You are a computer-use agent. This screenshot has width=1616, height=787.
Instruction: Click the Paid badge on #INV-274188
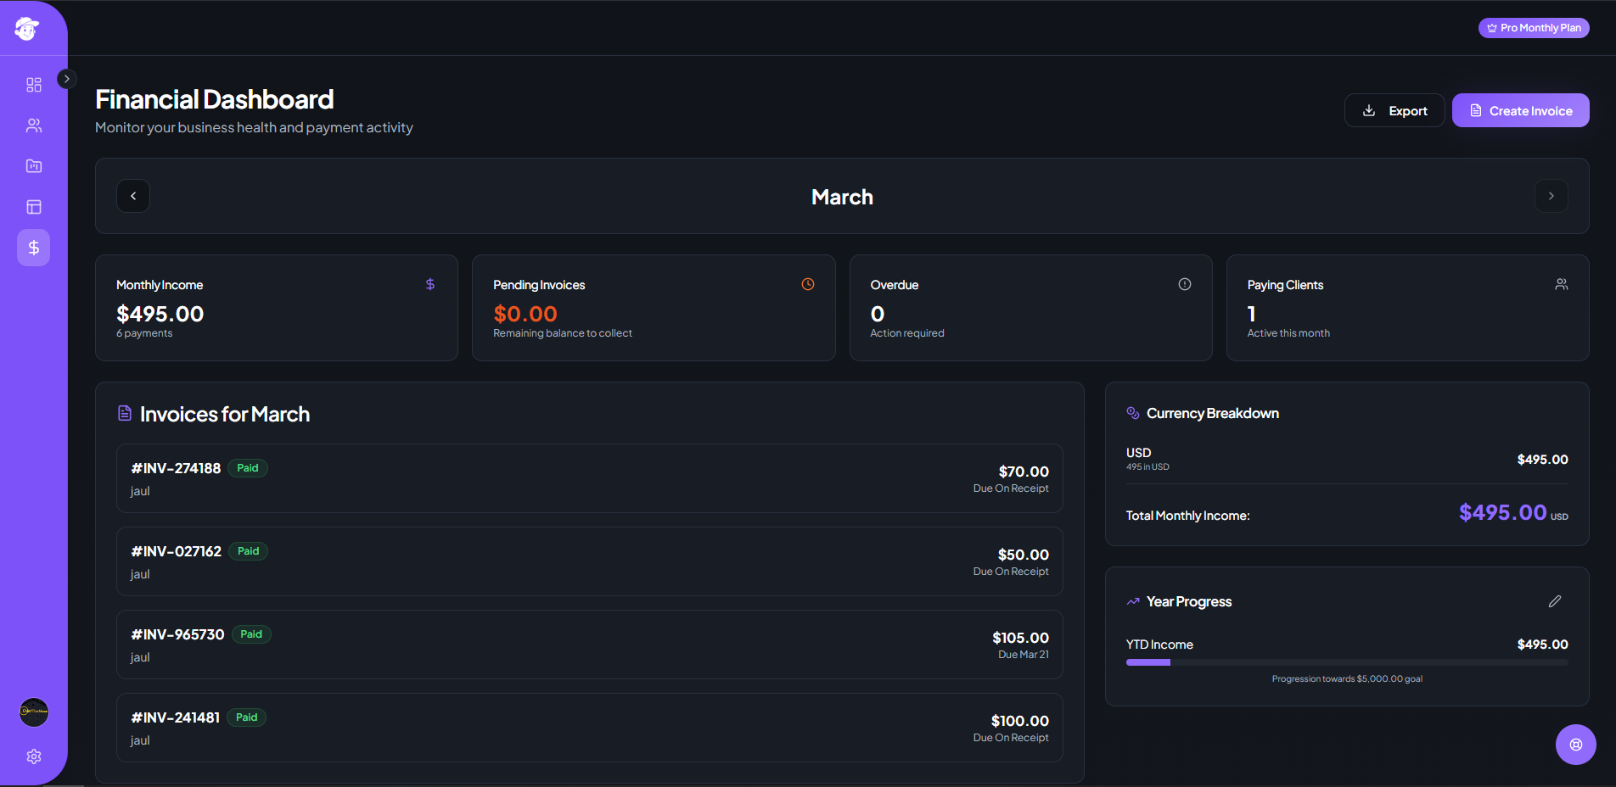click(248, 468)
